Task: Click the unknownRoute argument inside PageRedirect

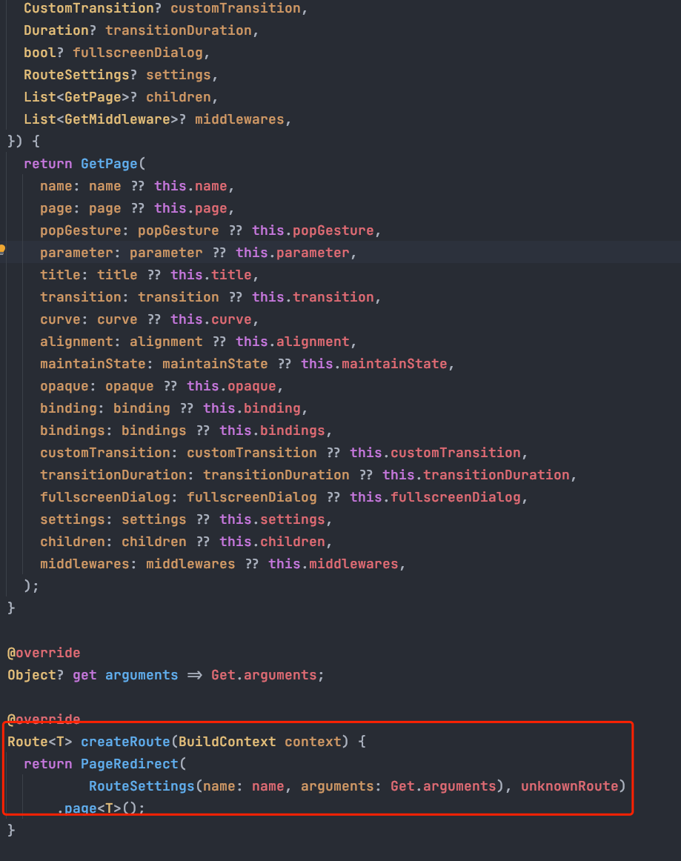Action: (569, 785)
